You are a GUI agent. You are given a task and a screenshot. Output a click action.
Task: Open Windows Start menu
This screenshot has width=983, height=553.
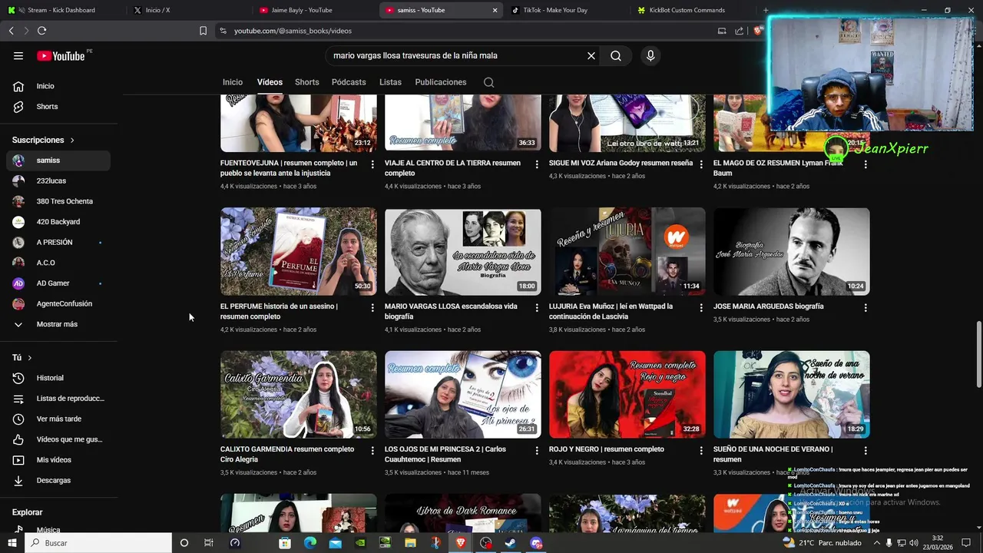click(x=12, y=543)
